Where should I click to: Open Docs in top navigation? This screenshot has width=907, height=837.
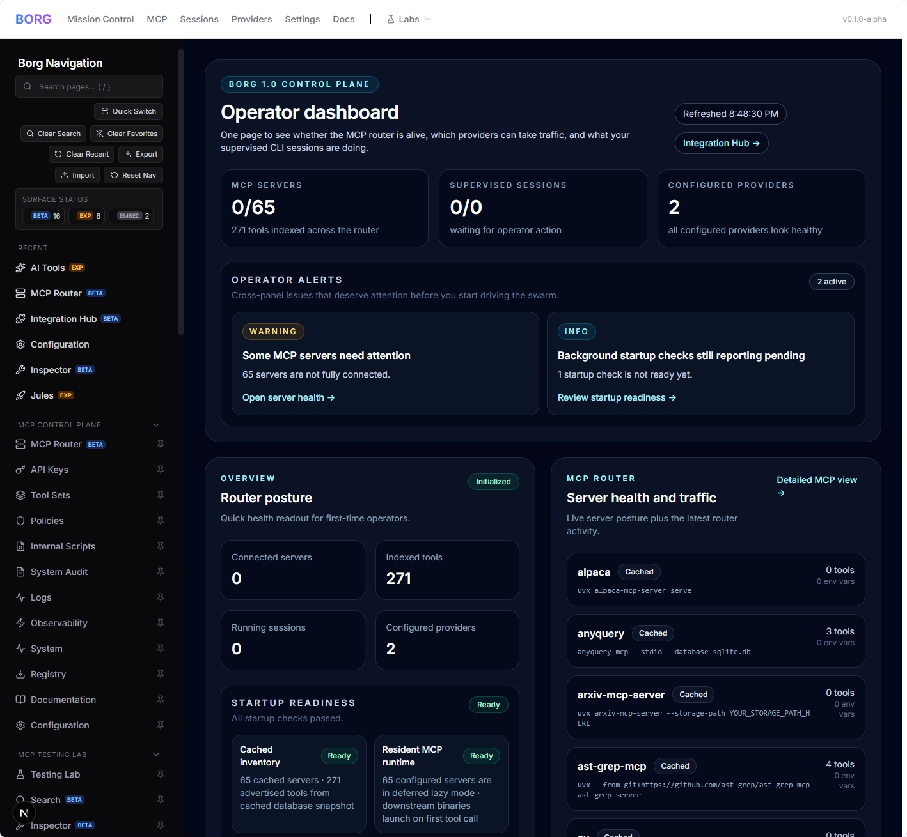343,19
